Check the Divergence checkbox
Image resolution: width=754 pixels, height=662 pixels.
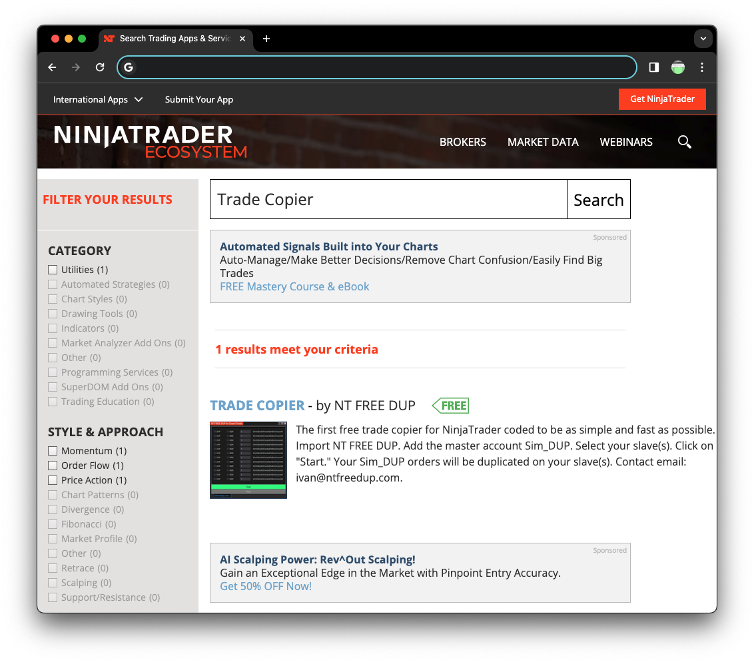tap(53, 509)
